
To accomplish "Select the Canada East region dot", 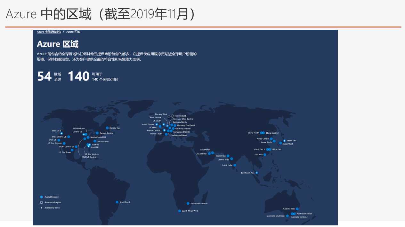I will click(x=107, y=128).
